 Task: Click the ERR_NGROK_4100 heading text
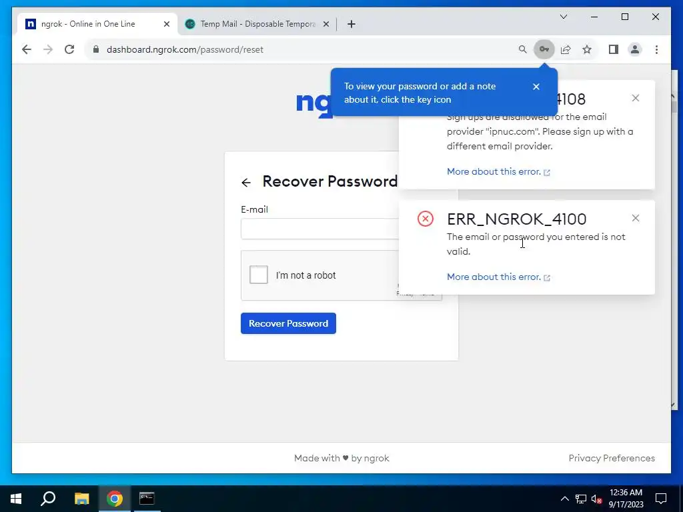pyautogui.click(x=517, y=219)
